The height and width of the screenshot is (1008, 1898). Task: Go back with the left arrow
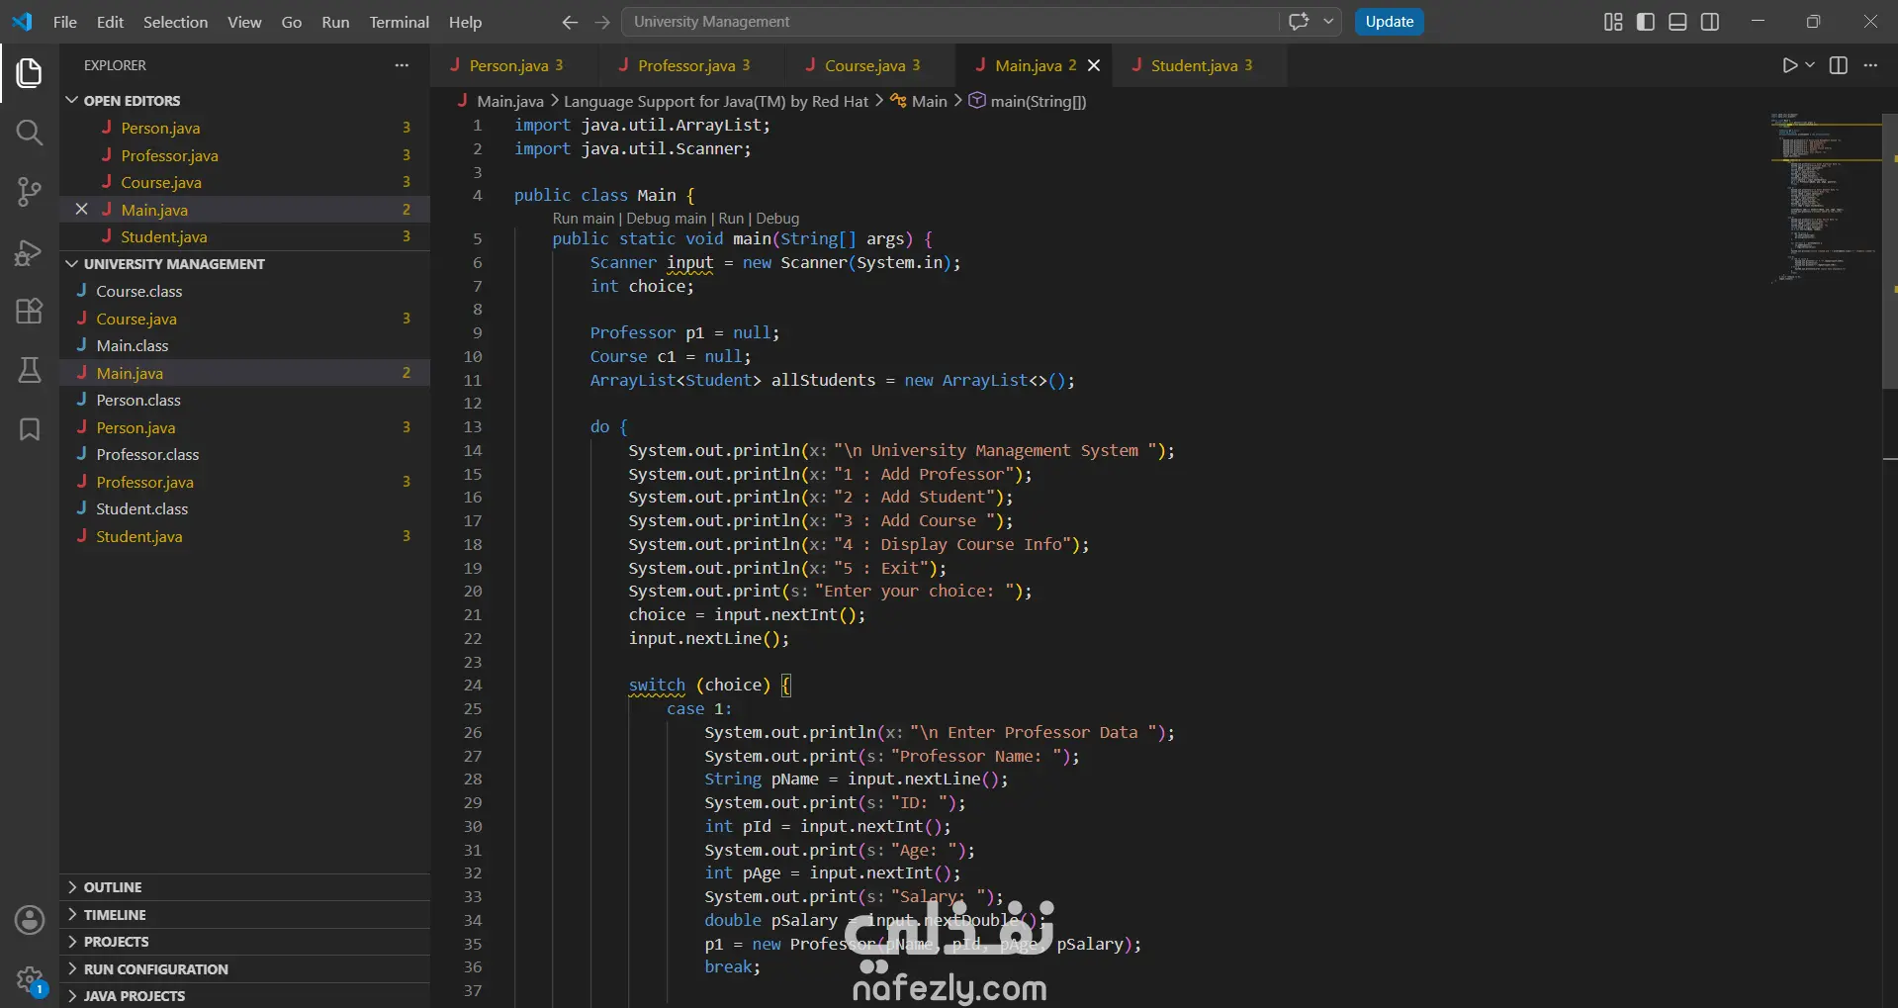pos(570,22)
